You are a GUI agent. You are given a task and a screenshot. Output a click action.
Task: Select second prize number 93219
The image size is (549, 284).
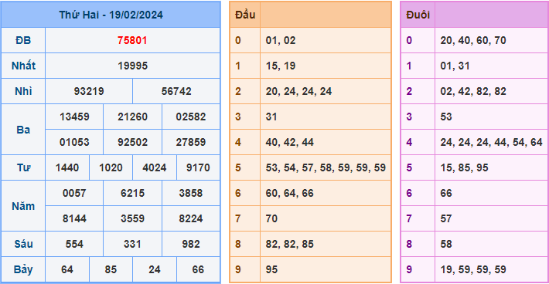click(89, 91)
